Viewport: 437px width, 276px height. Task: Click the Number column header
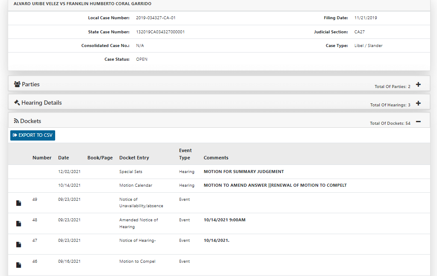pos(42,158)
